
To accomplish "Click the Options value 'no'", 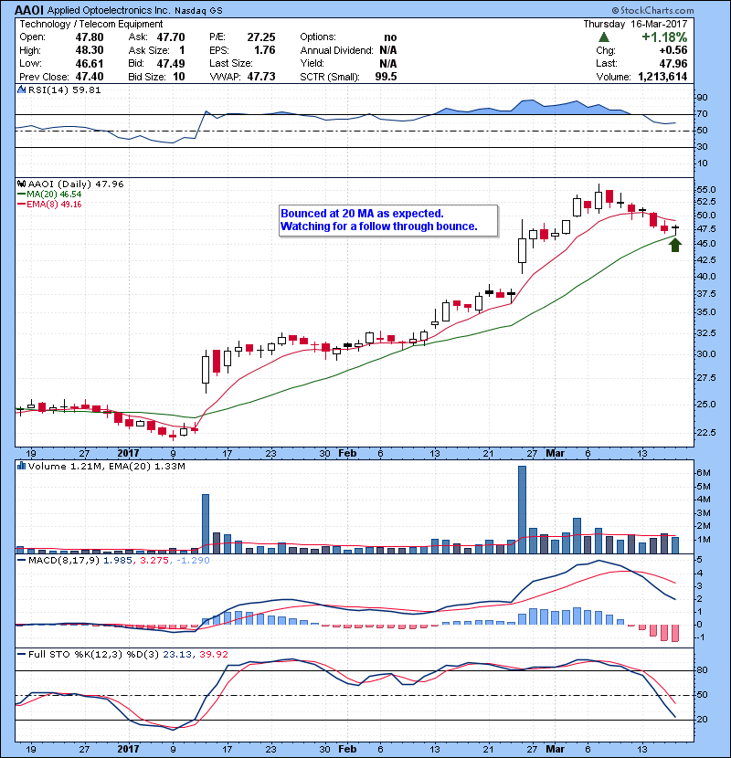I will pos(390,37).
